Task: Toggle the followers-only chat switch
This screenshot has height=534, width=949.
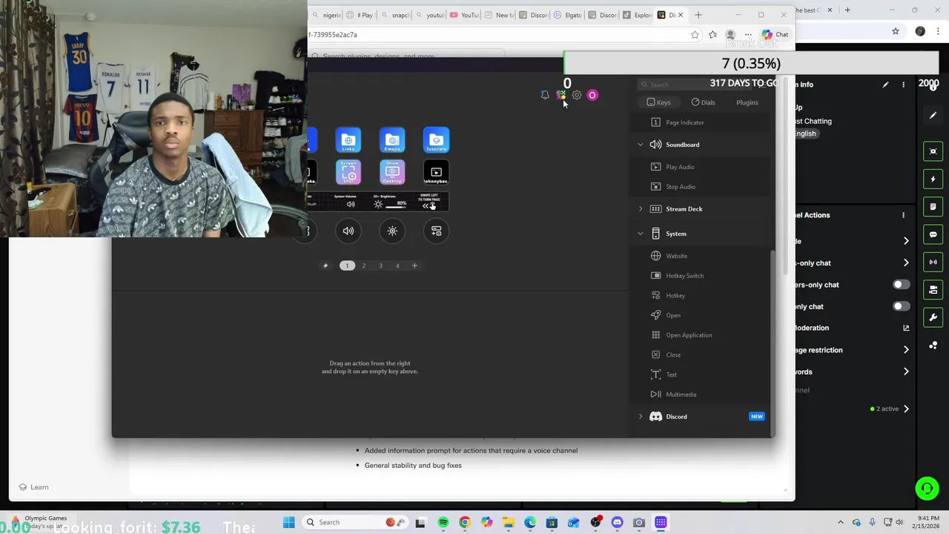Action: click(x=901, y=285)
